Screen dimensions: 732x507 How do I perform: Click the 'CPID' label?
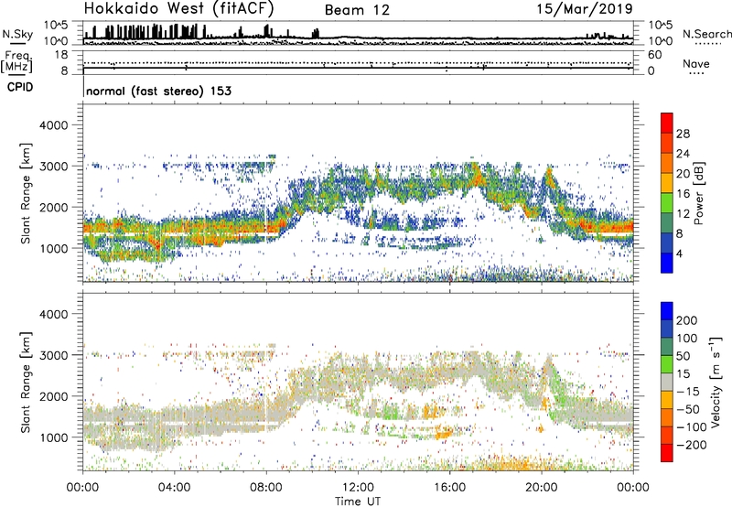(x=20, y=87)
